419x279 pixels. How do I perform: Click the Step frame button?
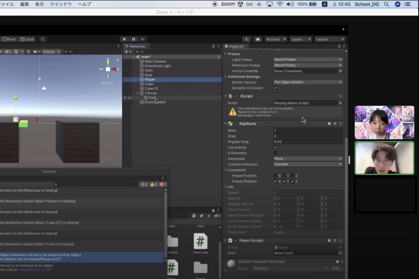(x=143, y=39)
